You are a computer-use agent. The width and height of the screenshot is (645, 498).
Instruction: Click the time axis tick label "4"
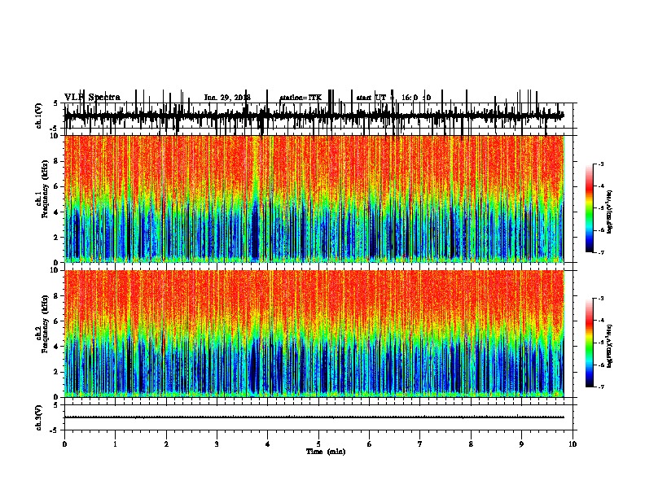[x=268, y=444]
